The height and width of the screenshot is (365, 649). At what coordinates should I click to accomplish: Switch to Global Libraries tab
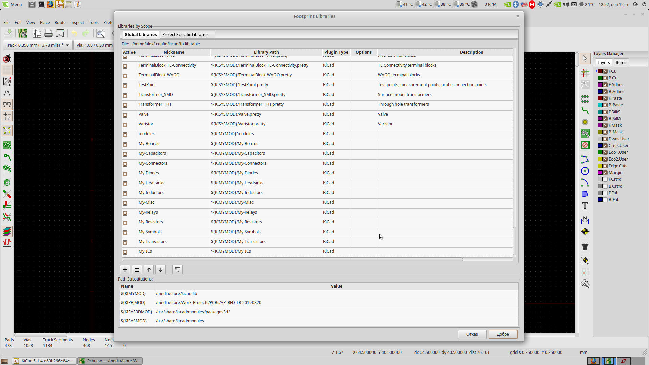[141, 34]
